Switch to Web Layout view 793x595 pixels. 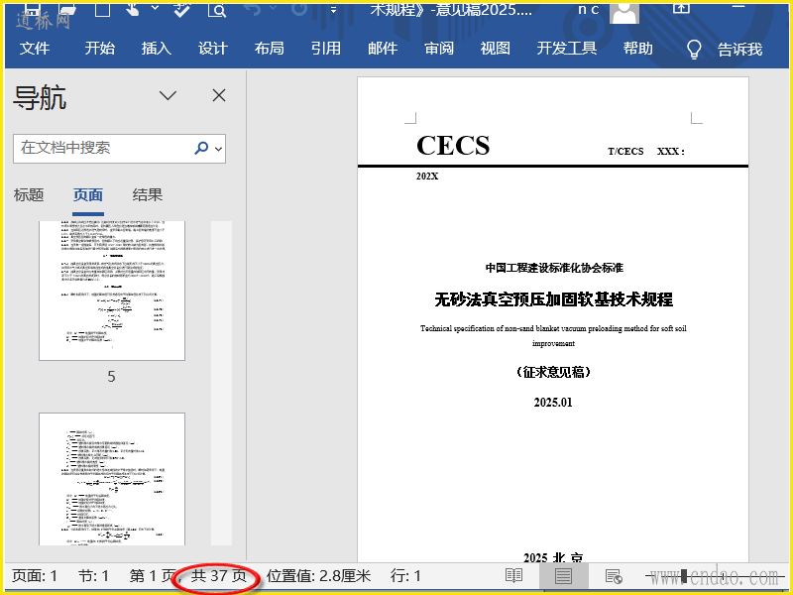point(613,576)
